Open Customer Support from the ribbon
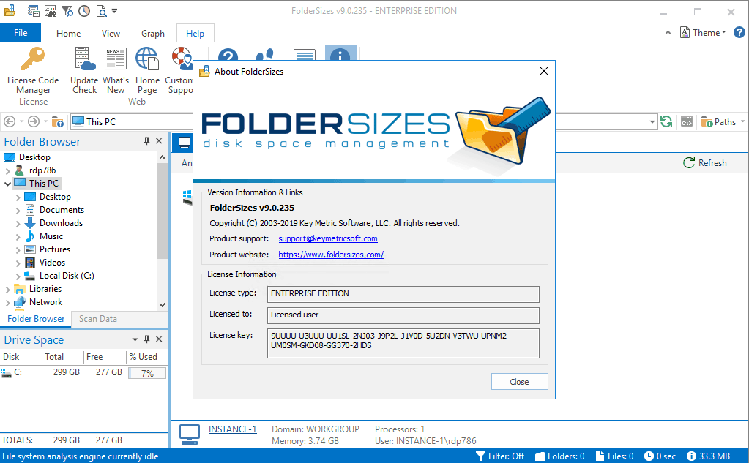 179,72
